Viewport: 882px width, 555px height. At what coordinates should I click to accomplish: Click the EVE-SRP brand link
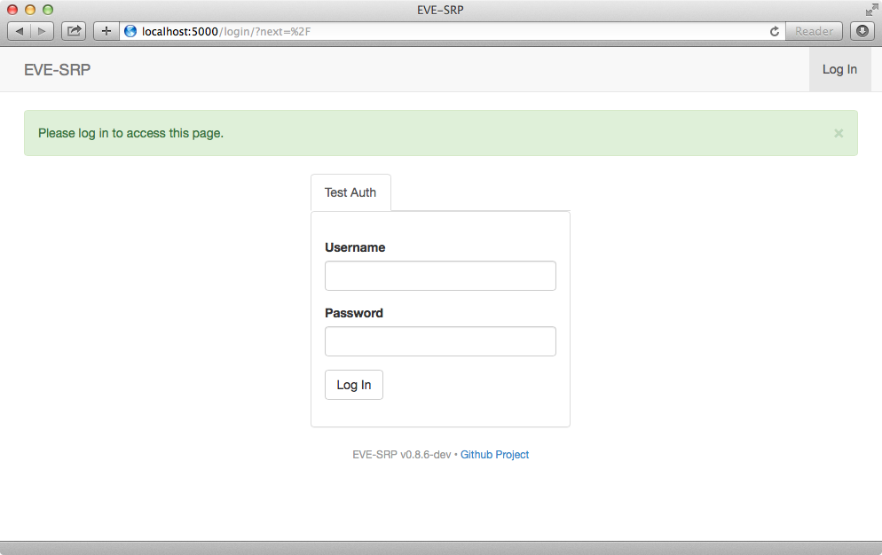(58, 70)
